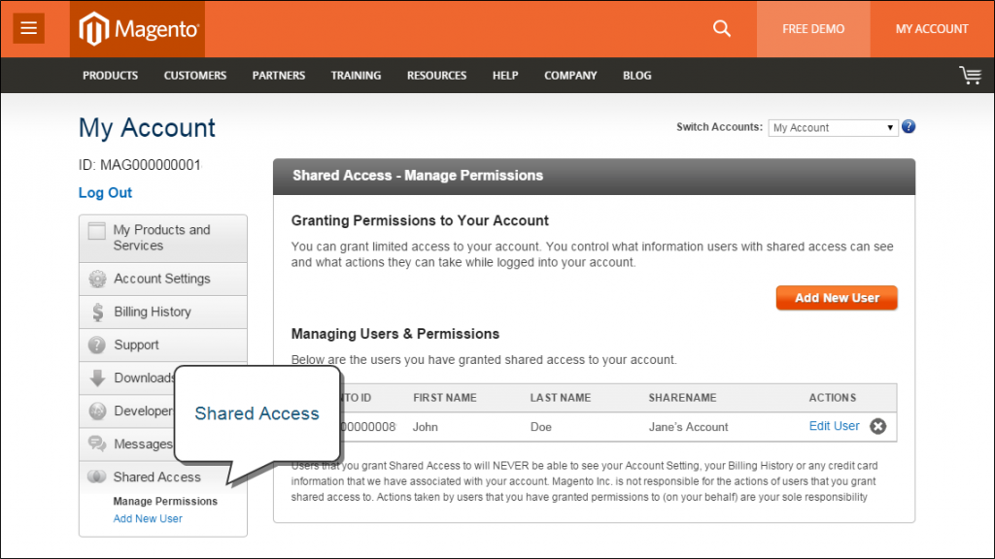Click the My Account page heading

click(148, 128)
